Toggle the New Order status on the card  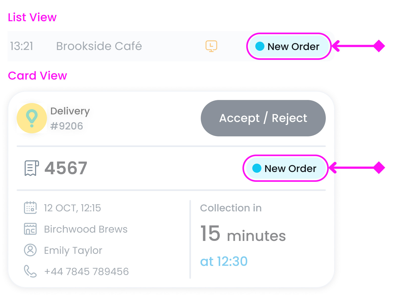[285, 168]
